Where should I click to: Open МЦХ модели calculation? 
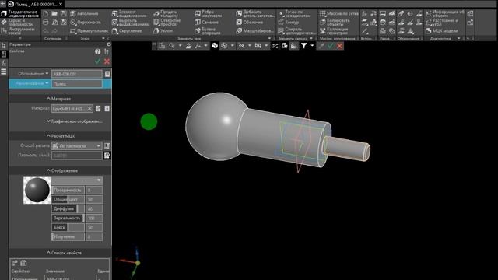pos(442,31)
